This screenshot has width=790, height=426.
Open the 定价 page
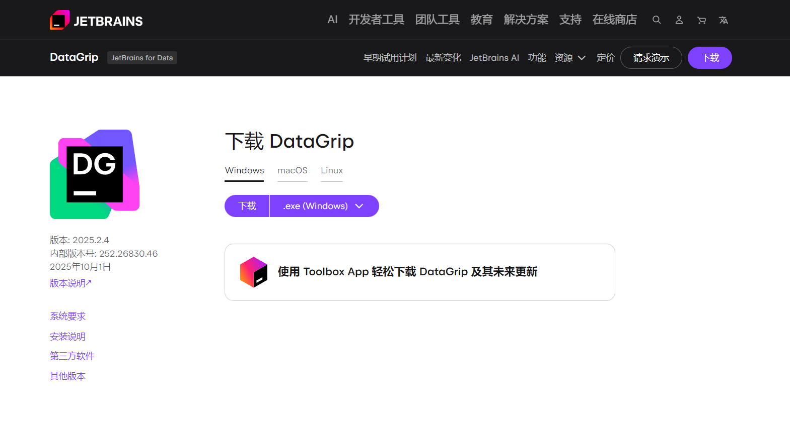pos(606,58)
